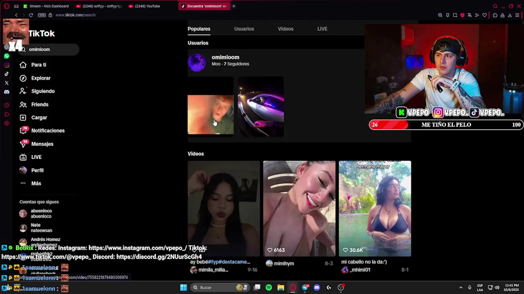
Task: Open X (Twitter) in the Opera sidebar
Action: pyautogui.click(x=7, y=83)
